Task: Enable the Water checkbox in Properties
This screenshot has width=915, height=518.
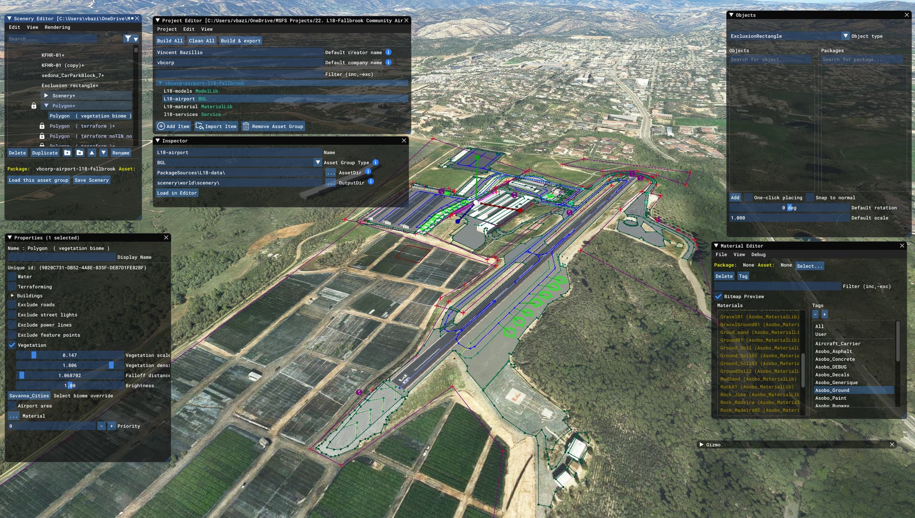Action: [12, 277]
